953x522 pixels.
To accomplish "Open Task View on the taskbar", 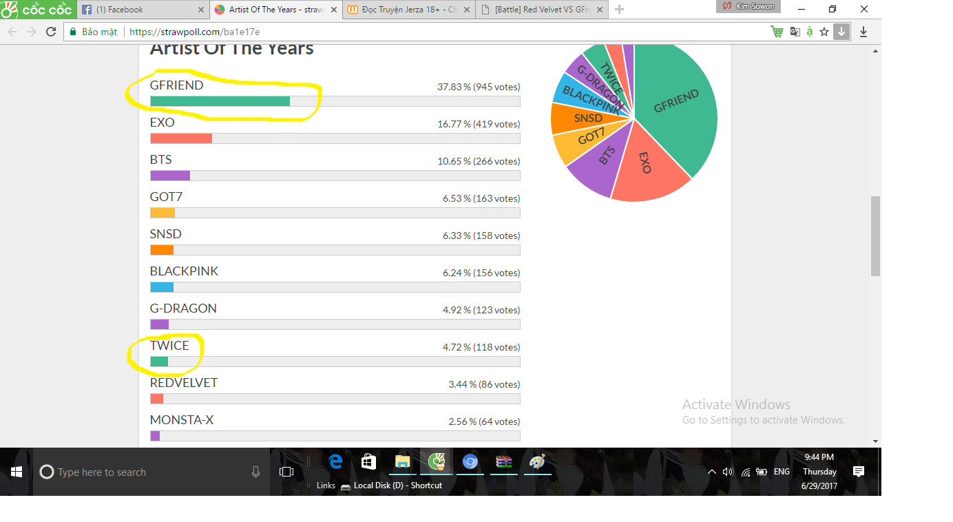I will [286, 472].
